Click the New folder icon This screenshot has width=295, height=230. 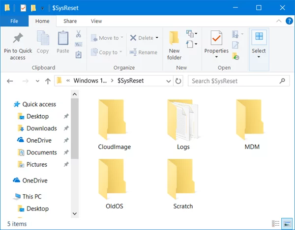click(x=174, y=38)
